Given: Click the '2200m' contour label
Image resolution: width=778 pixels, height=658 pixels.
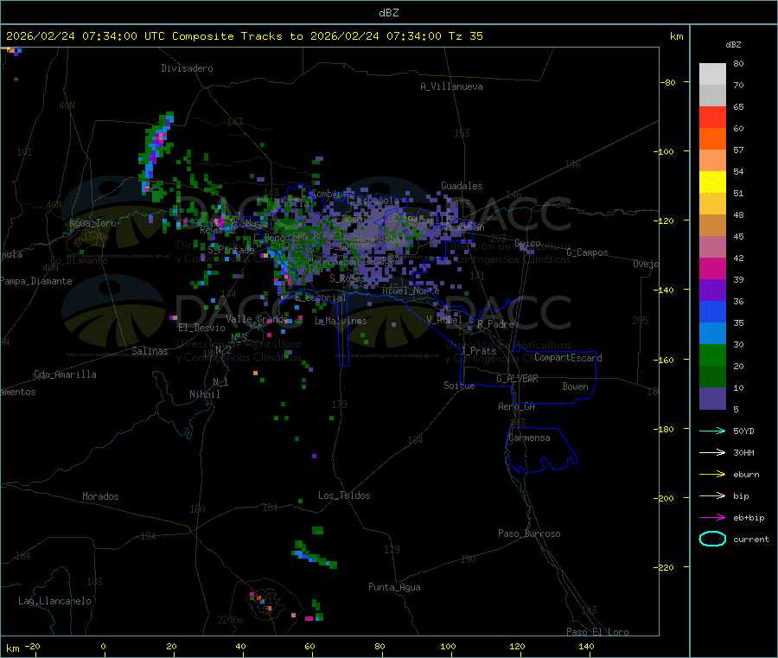Looking at the screenshot, I should click(230, 620).
